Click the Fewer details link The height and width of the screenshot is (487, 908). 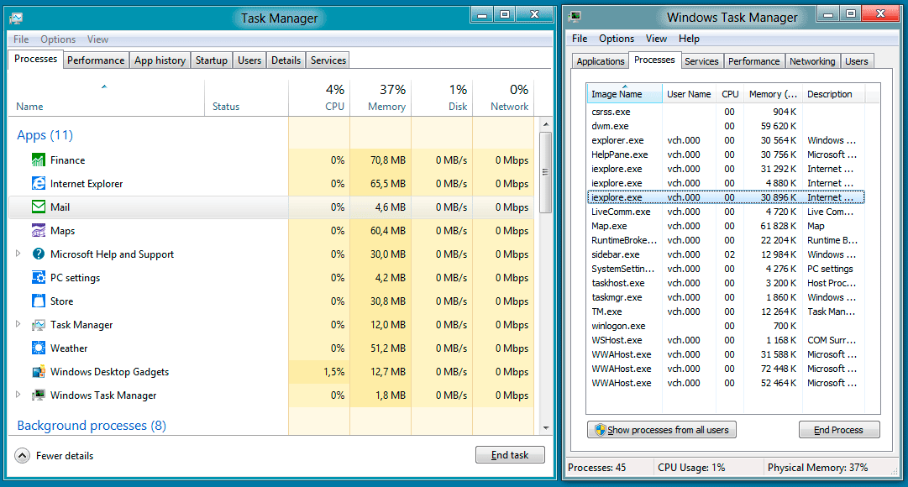[65, 456]
